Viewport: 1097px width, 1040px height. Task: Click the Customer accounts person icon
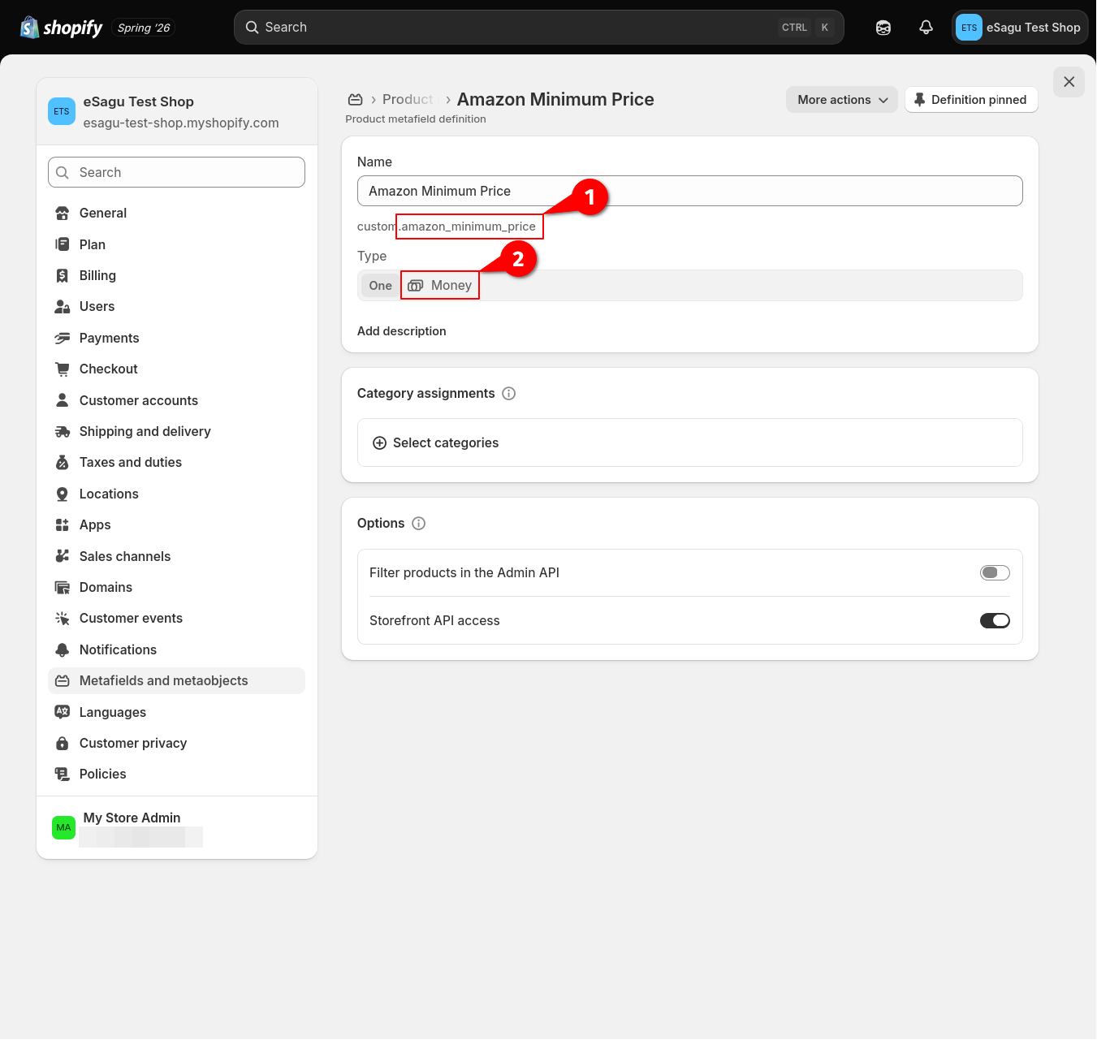click(63, 400)
